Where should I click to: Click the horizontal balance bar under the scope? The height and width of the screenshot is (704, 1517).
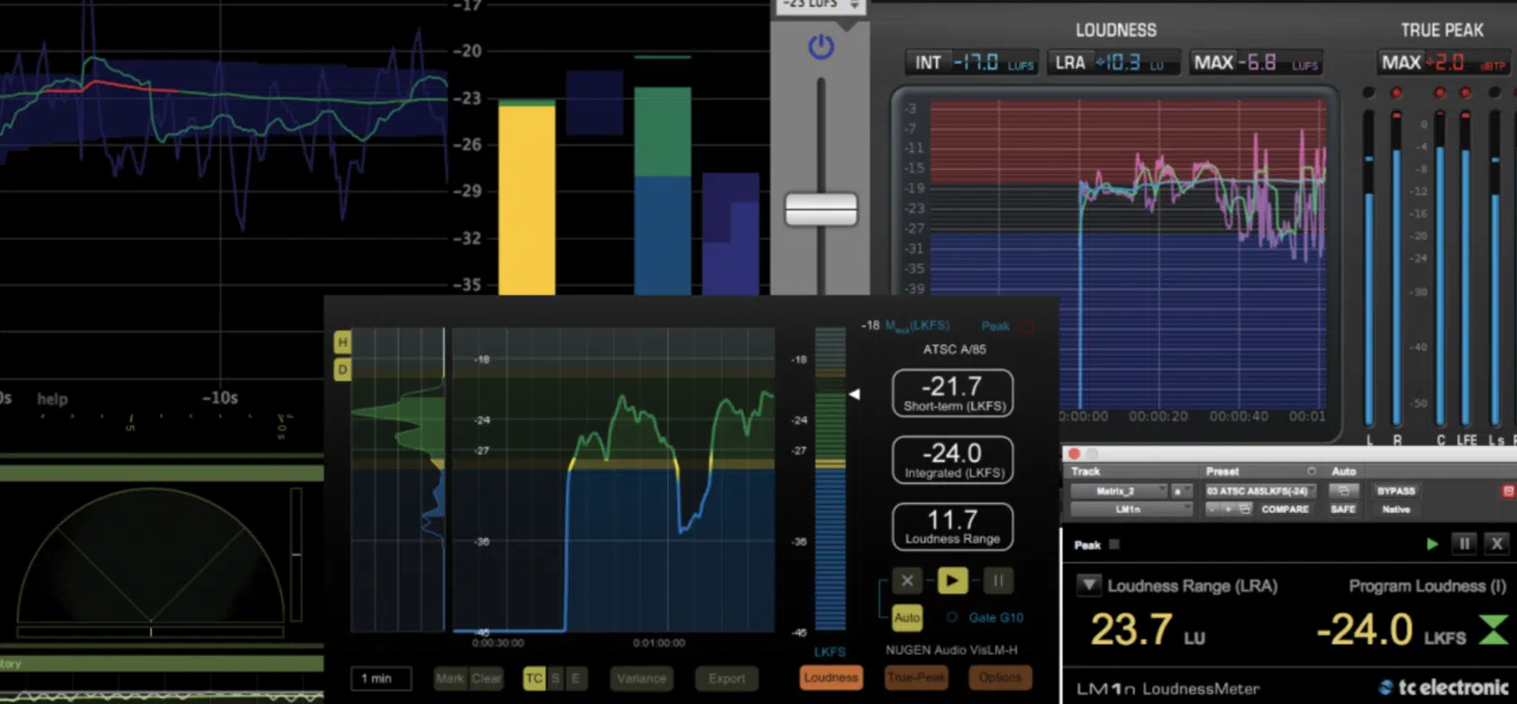point(151,631)
